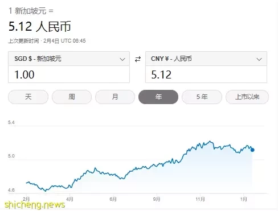
Task: Select the 天 (day) range tab
Action: click(x=28, y=97)
